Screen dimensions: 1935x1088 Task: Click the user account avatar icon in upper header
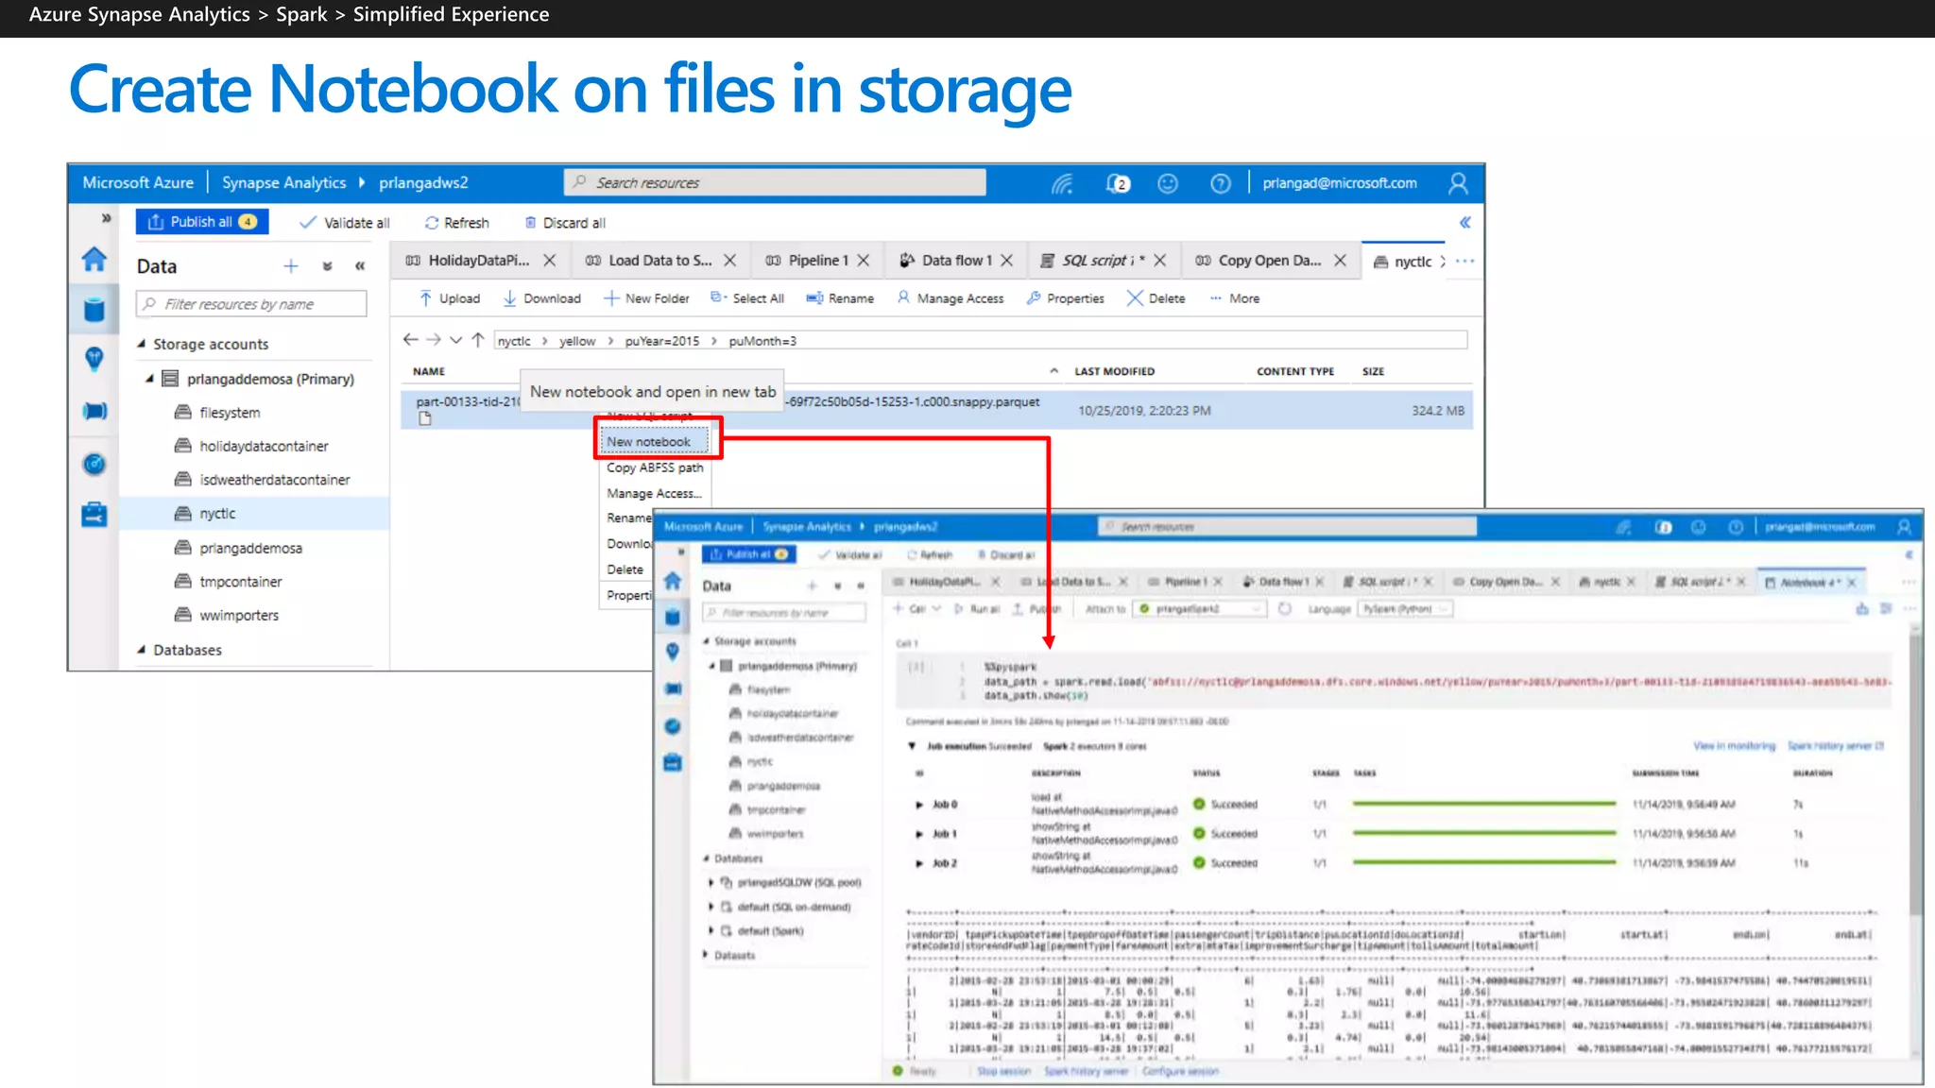[x=1458, y=183]
